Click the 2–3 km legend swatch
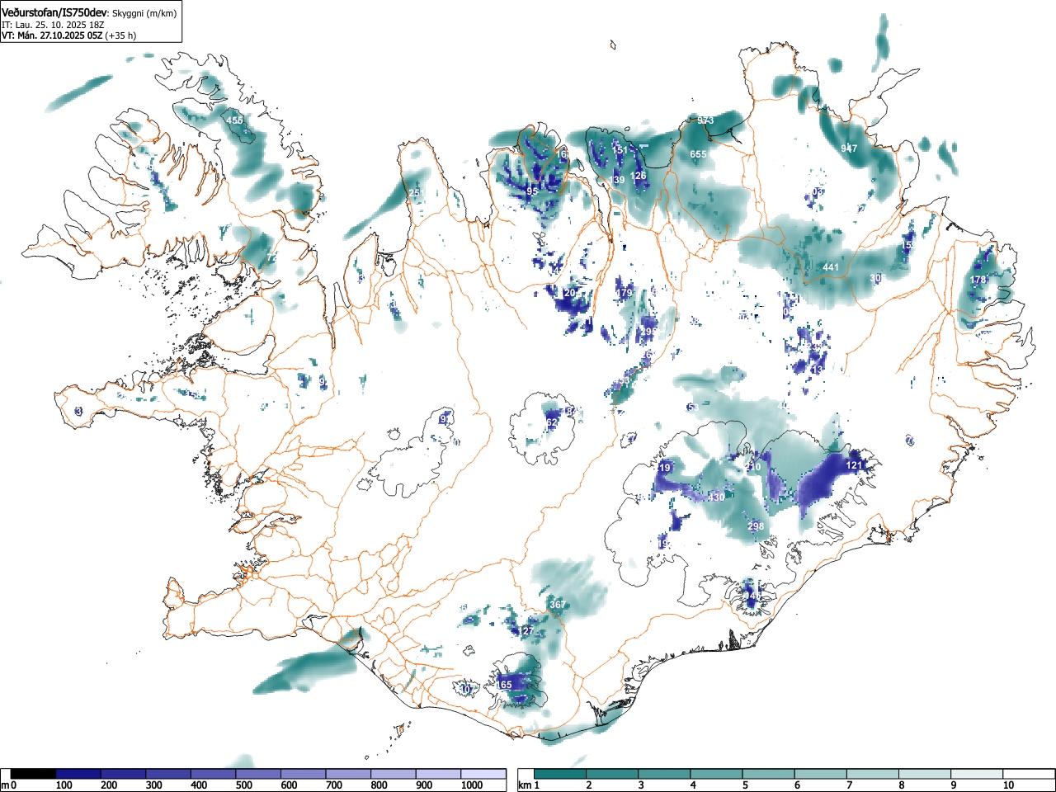The height and width of the screenshot is (792, 1056). tap(612, 774)
